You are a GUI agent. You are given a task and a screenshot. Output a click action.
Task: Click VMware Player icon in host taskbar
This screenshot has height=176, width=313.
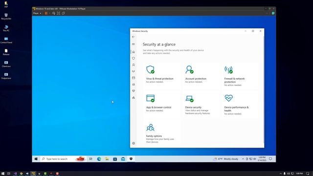(x=33, y=174)
